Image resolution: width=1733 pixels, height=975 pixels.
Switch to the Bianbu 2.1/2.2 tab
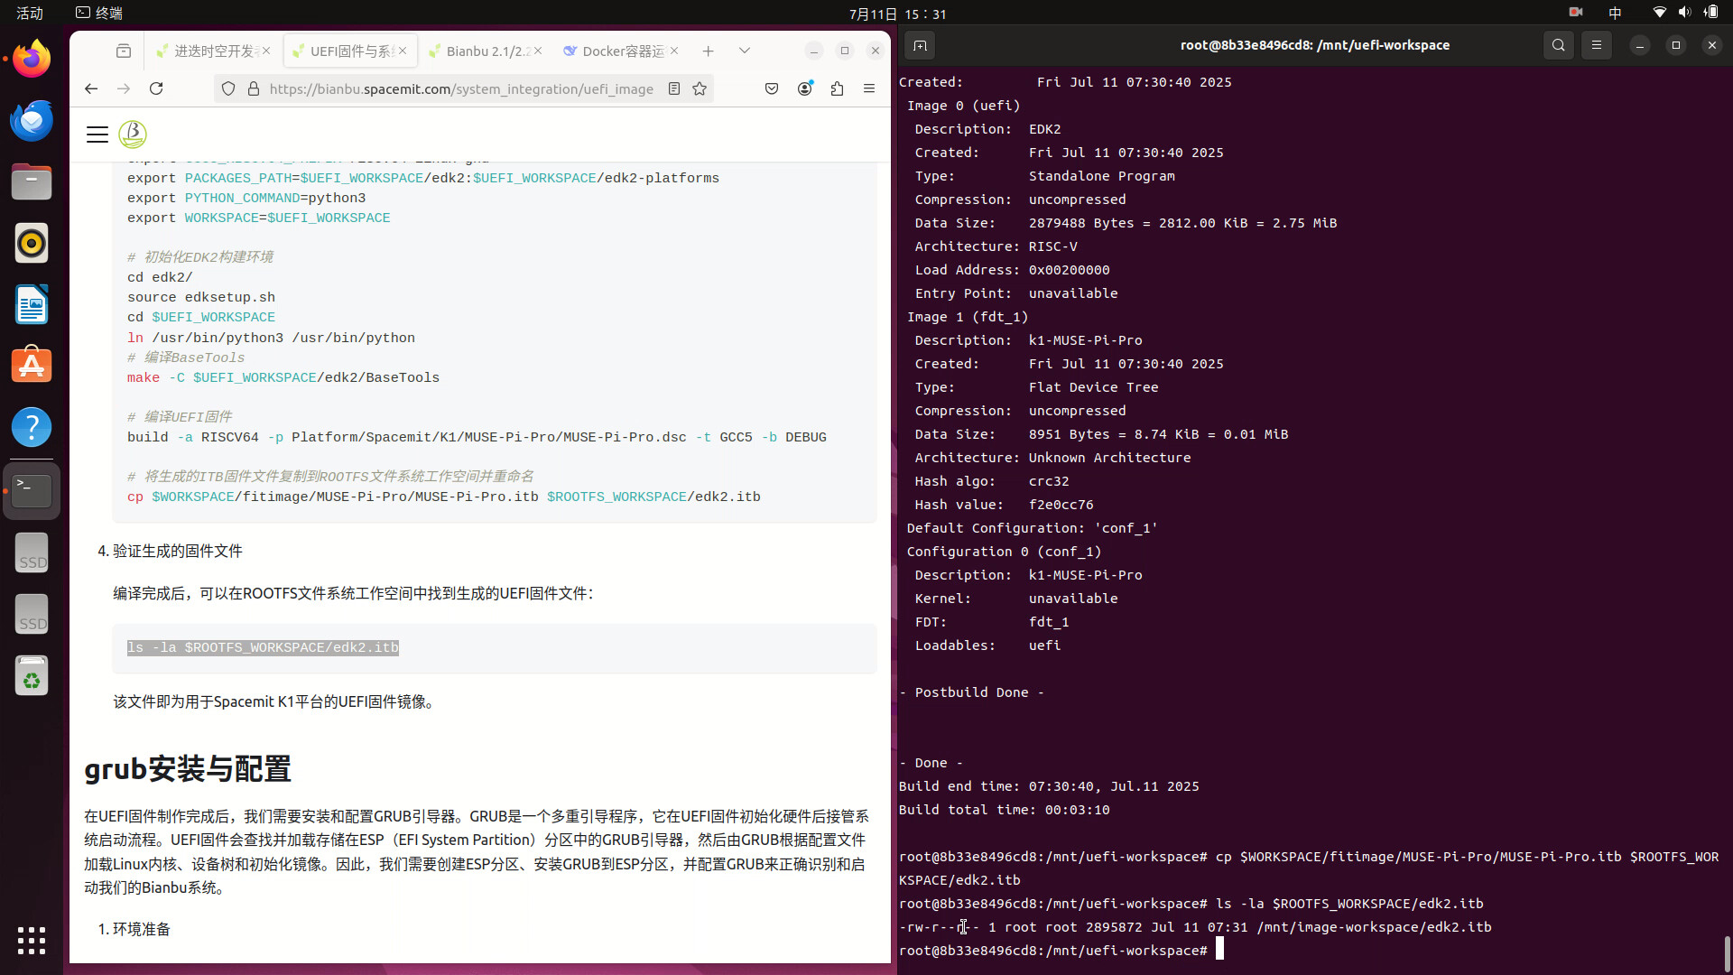coord(486,51)
